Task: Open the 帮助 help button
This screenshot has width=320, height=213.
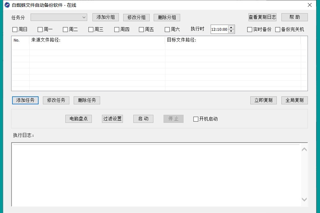Action: point(294,17)
